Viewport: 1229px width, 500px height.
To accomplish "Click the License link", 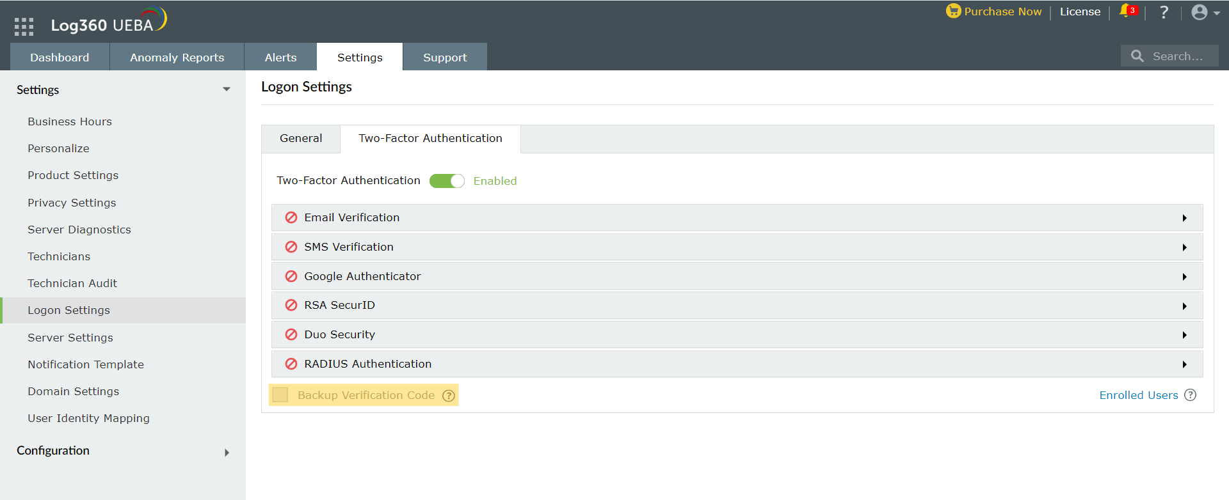I will 1080,12.
